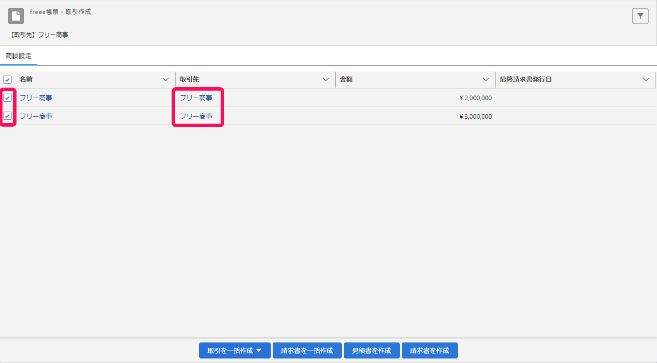The height and width of the screenshot is (363, 657).
Task: Open フリー商事 name link in ¥2,000,000 row
Action: (x=36, y=98)
